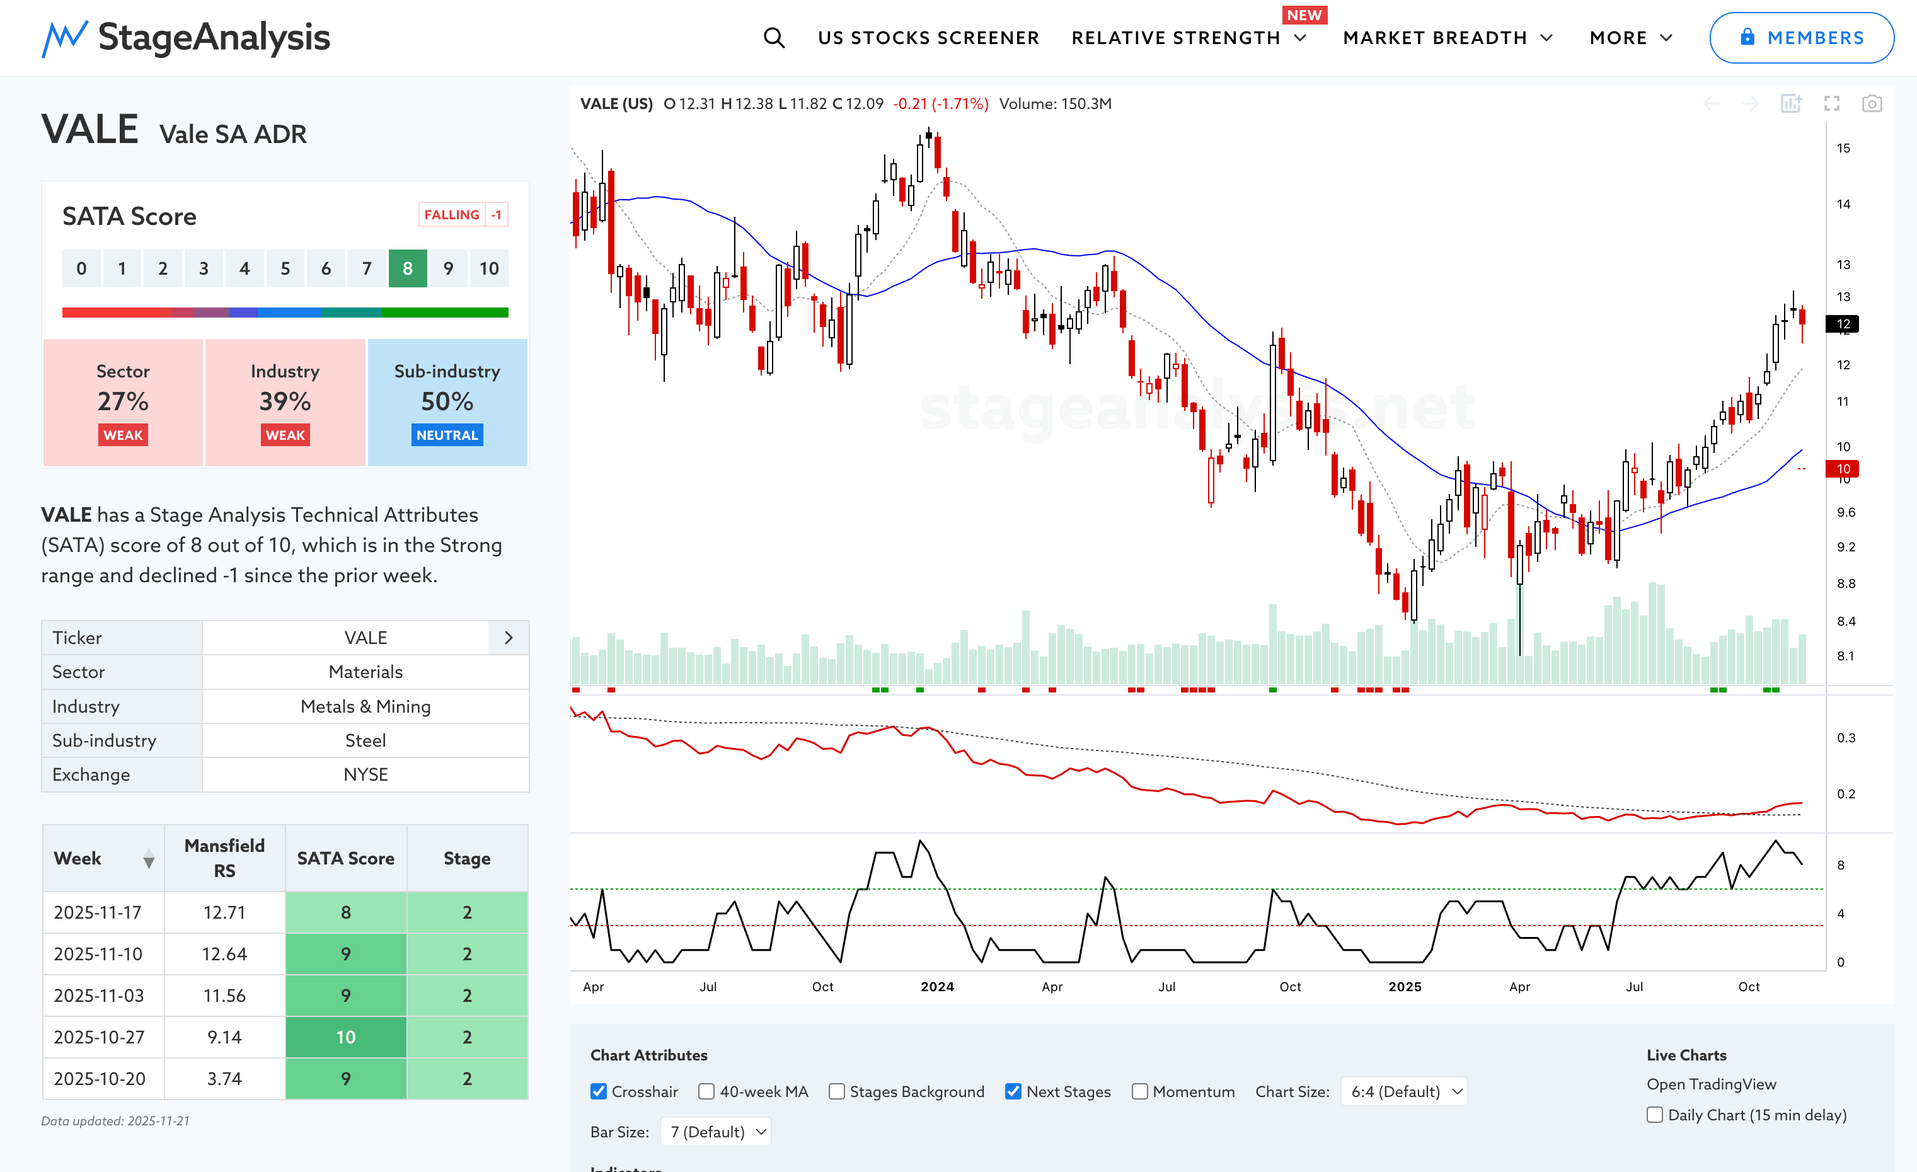Viewport: 1917px width, 1172px height.
Task: Tick the Daily Chart checkbox
Action: [1655, 1115]
